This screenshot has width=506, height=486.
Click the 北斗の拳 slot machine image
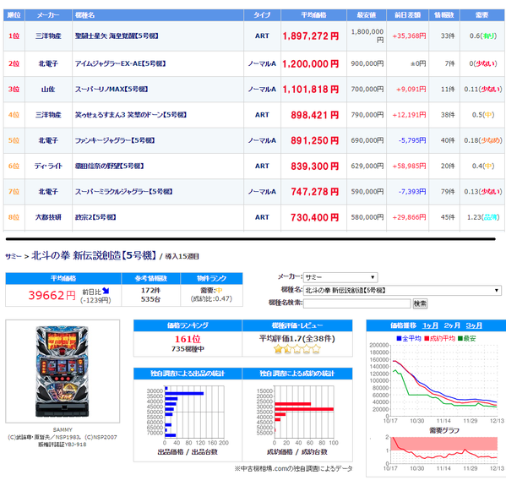click(62, 371)
